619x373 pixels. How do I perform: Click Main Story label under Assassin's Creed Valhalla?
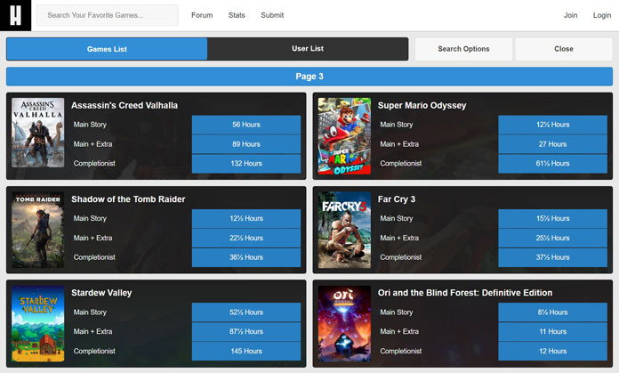(x=90, y=125)
